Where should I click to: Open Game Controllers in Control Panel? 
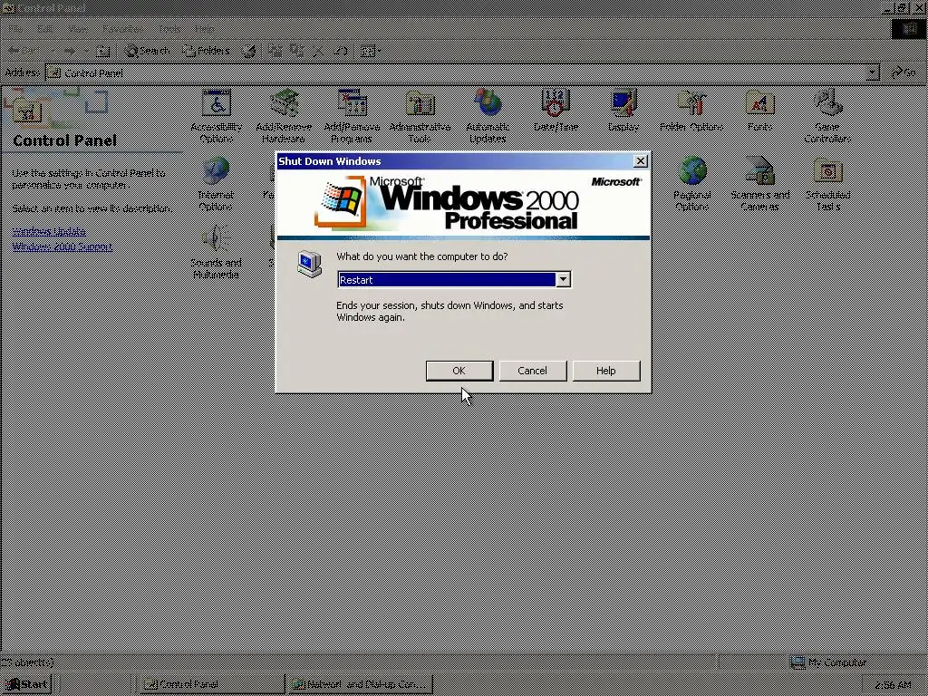click(x=827, y=115)
